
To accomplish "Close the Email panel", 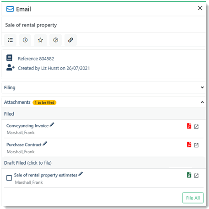I will [x=200, y=8].
